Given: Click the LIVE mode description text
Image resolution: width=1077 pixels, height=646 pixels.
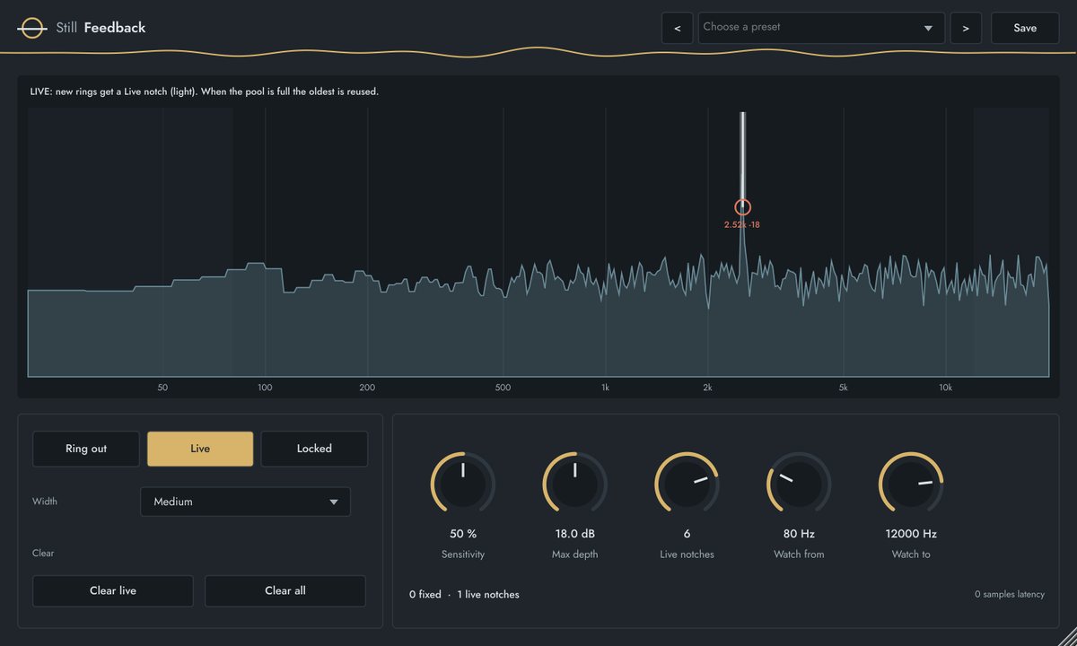Looking at the screenshot, I should click(205, 92).
